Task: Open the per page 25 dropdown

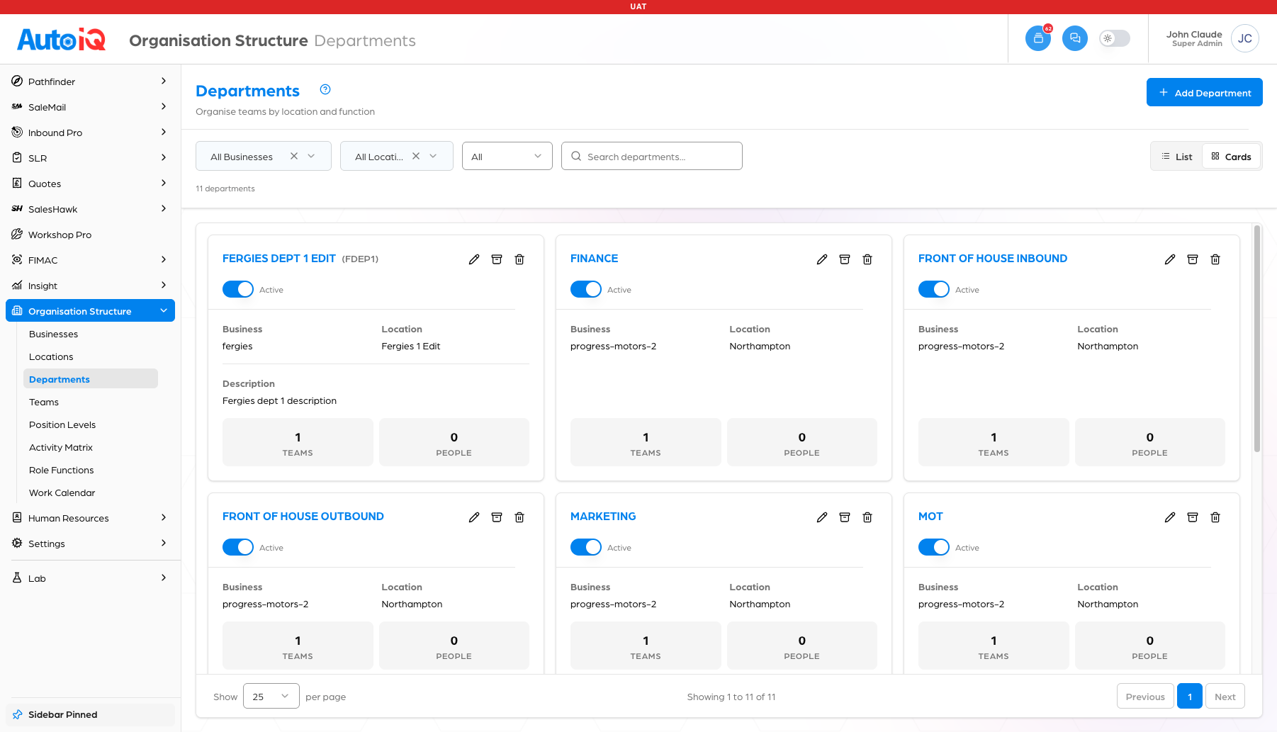Action: [x=271, y=697]
